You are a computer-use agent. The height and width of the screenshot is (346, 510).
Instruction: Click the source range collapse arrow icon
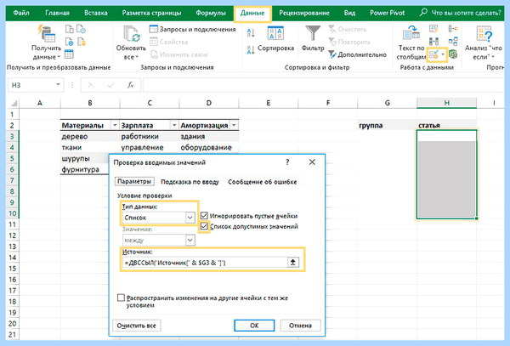click(x=292, y=262)
